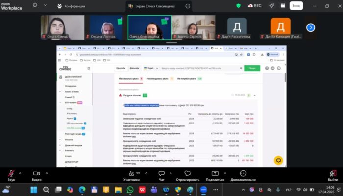The height and width of the screenshot is (196, 343).
Task: Select Олеся Слесивцева video thumbnail
Action: click(149, 27)
